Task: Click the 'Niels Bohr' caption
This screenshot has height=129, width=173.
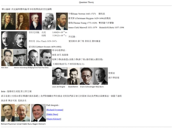Action: click(x=5, y=68)
